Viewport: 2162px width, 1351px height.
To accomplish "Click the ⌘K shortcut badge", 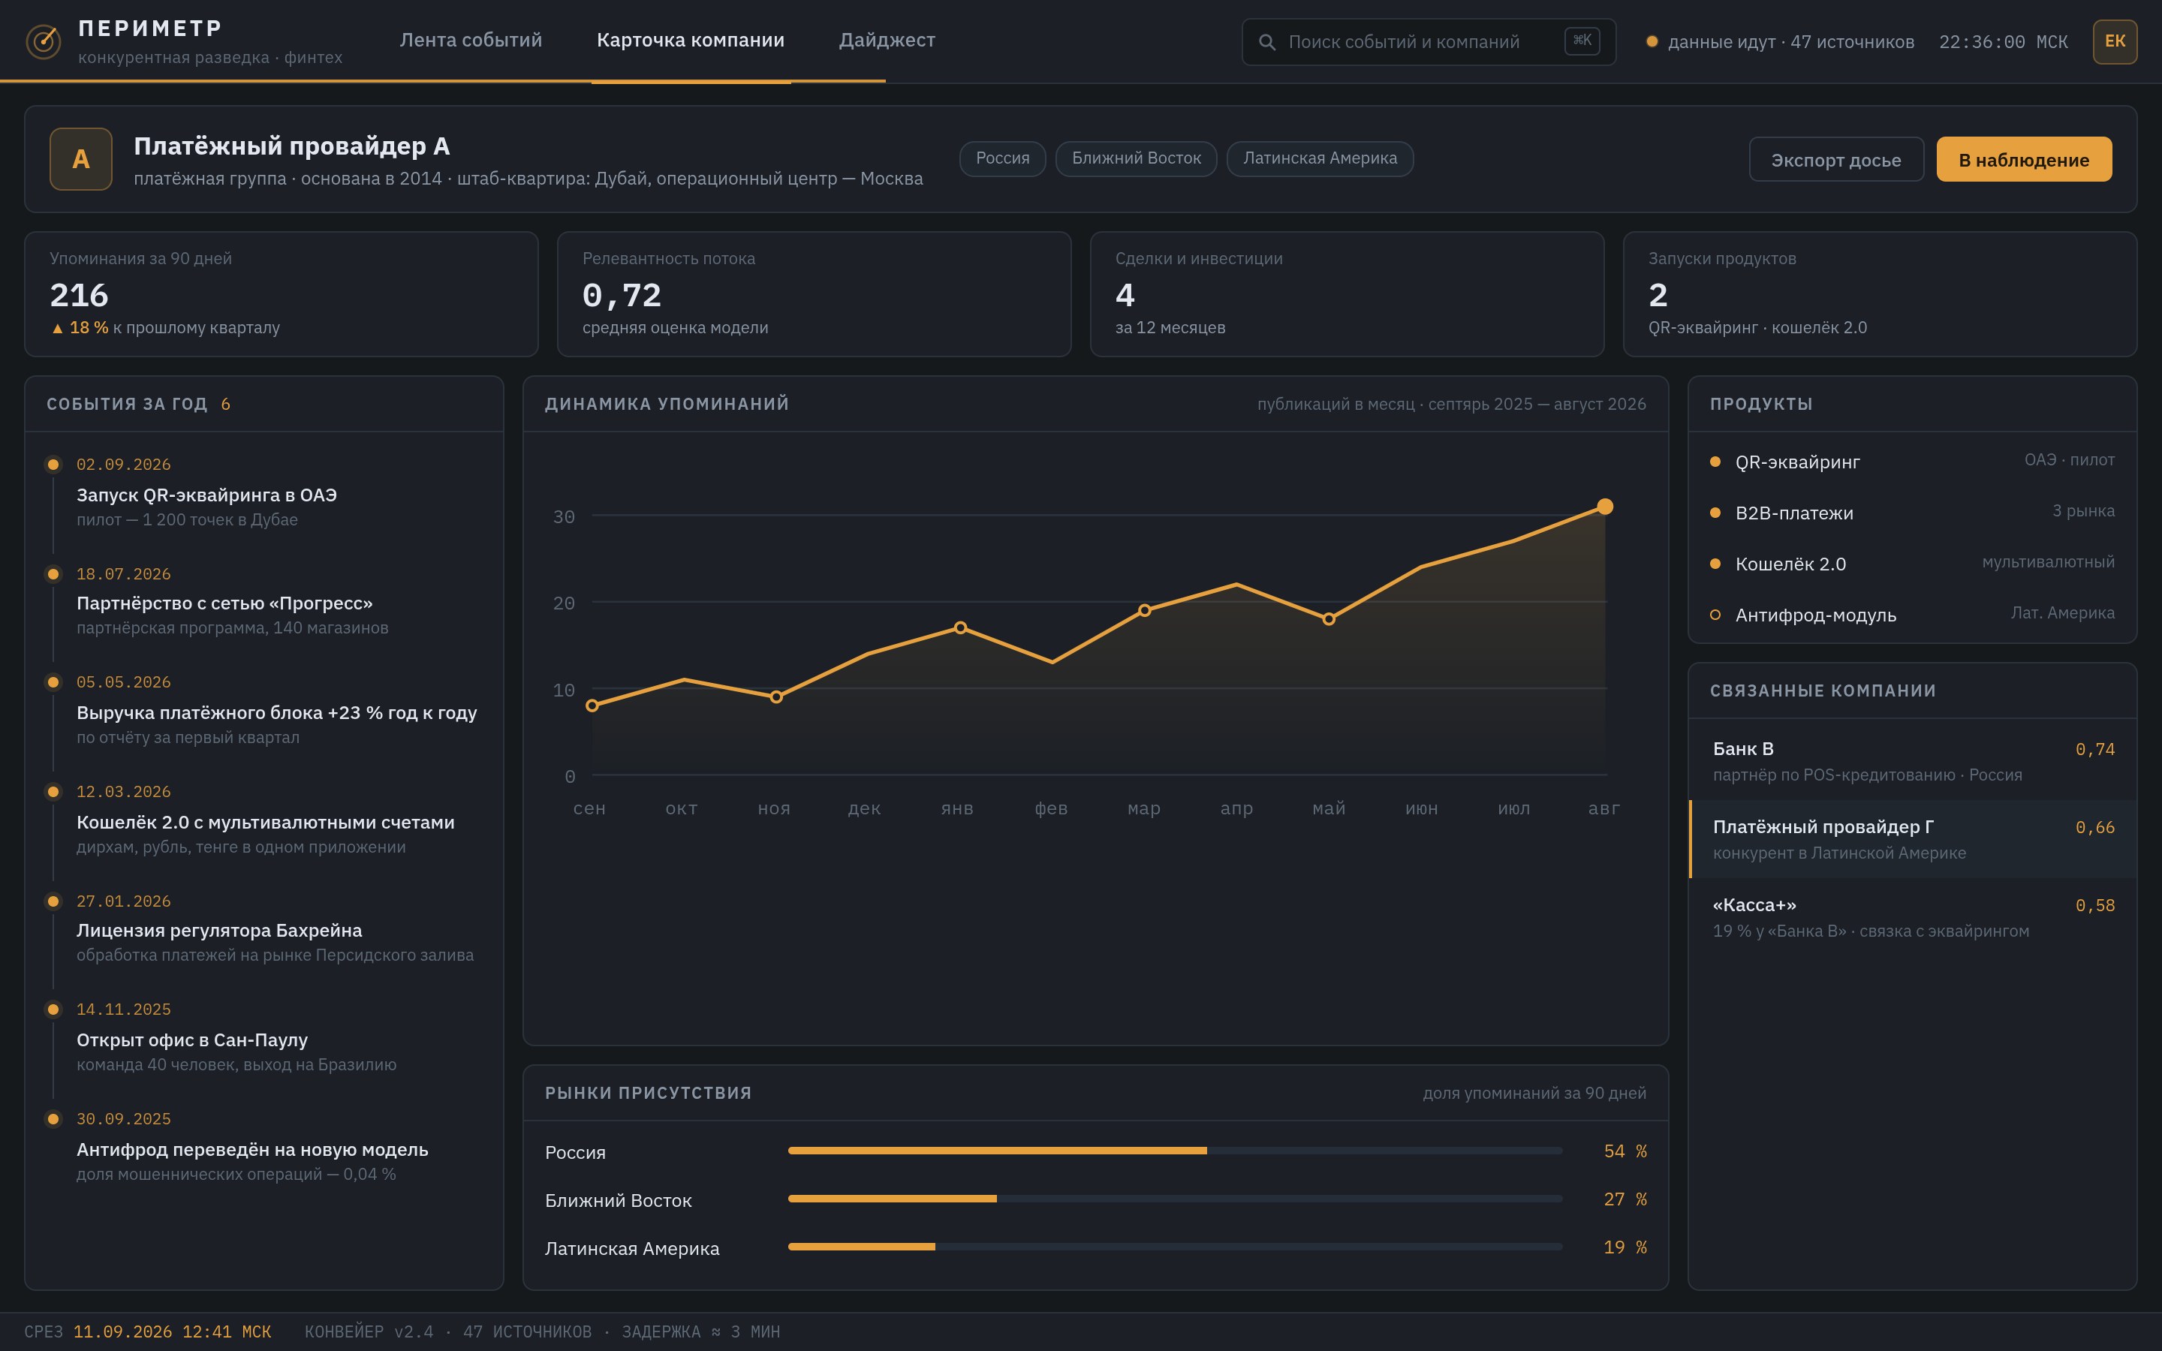I will (x=1582, y=41).
